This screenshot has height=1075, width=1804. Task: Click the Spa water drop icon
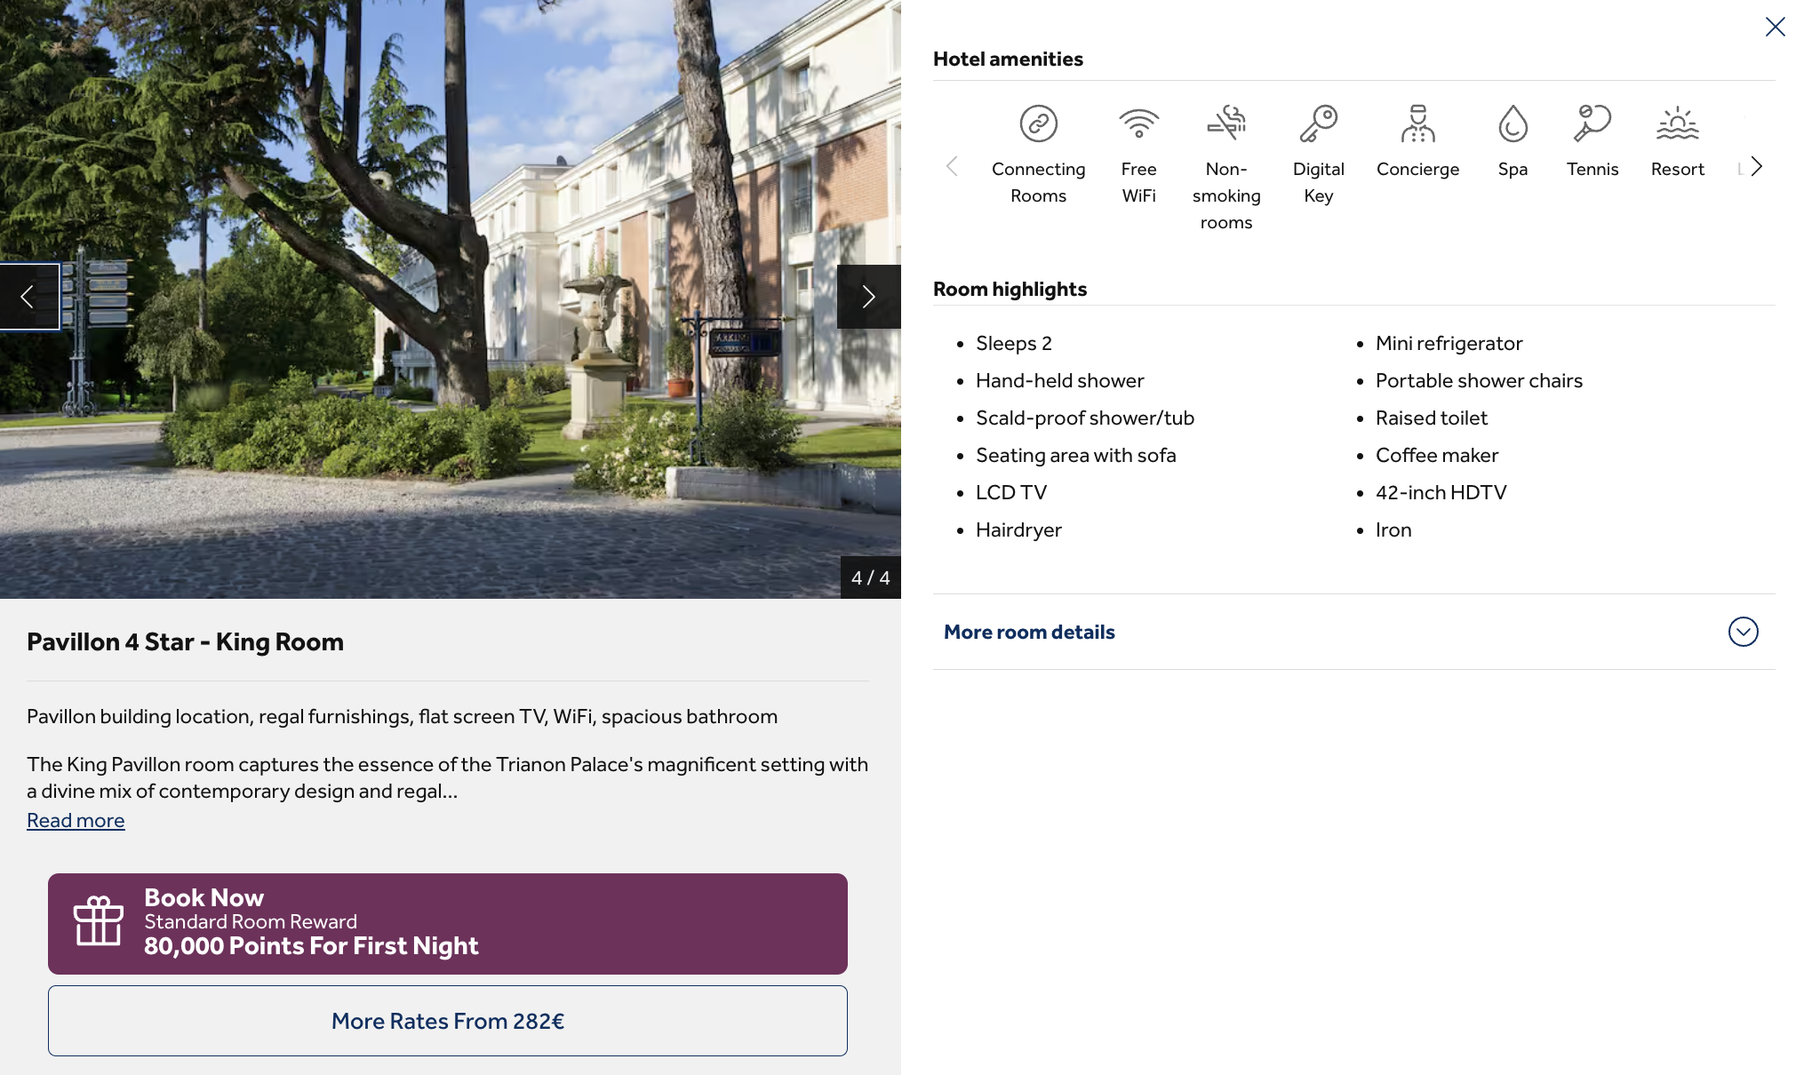click(x=1513, y=123)
